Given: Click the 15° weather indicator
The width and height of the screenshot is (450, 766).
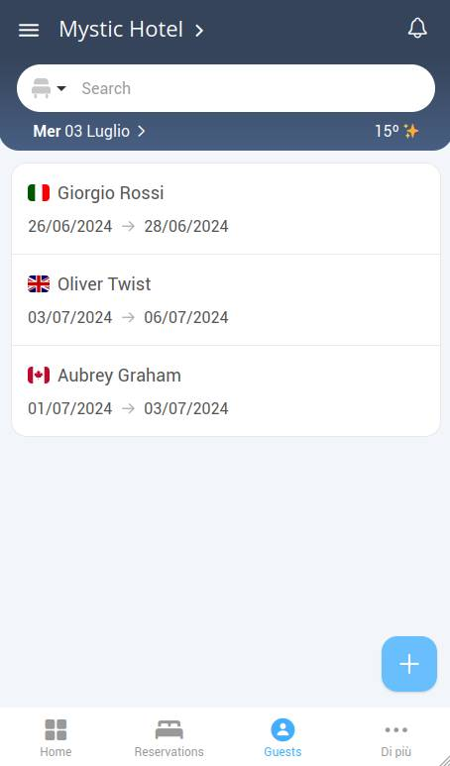Looking at the screenshot, I should tap(396, 131).
